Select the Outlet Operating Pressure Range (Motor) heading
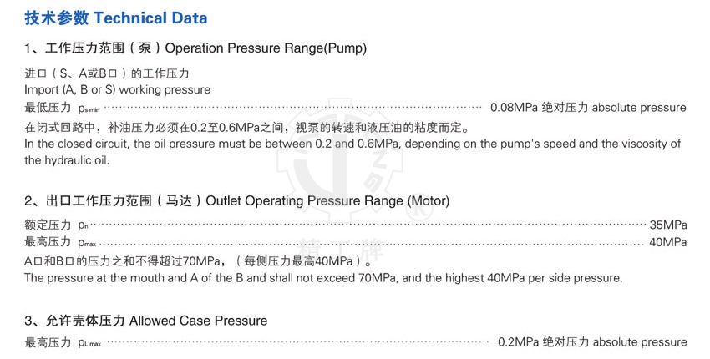The image size is (710, 359). tap(237, 201)
